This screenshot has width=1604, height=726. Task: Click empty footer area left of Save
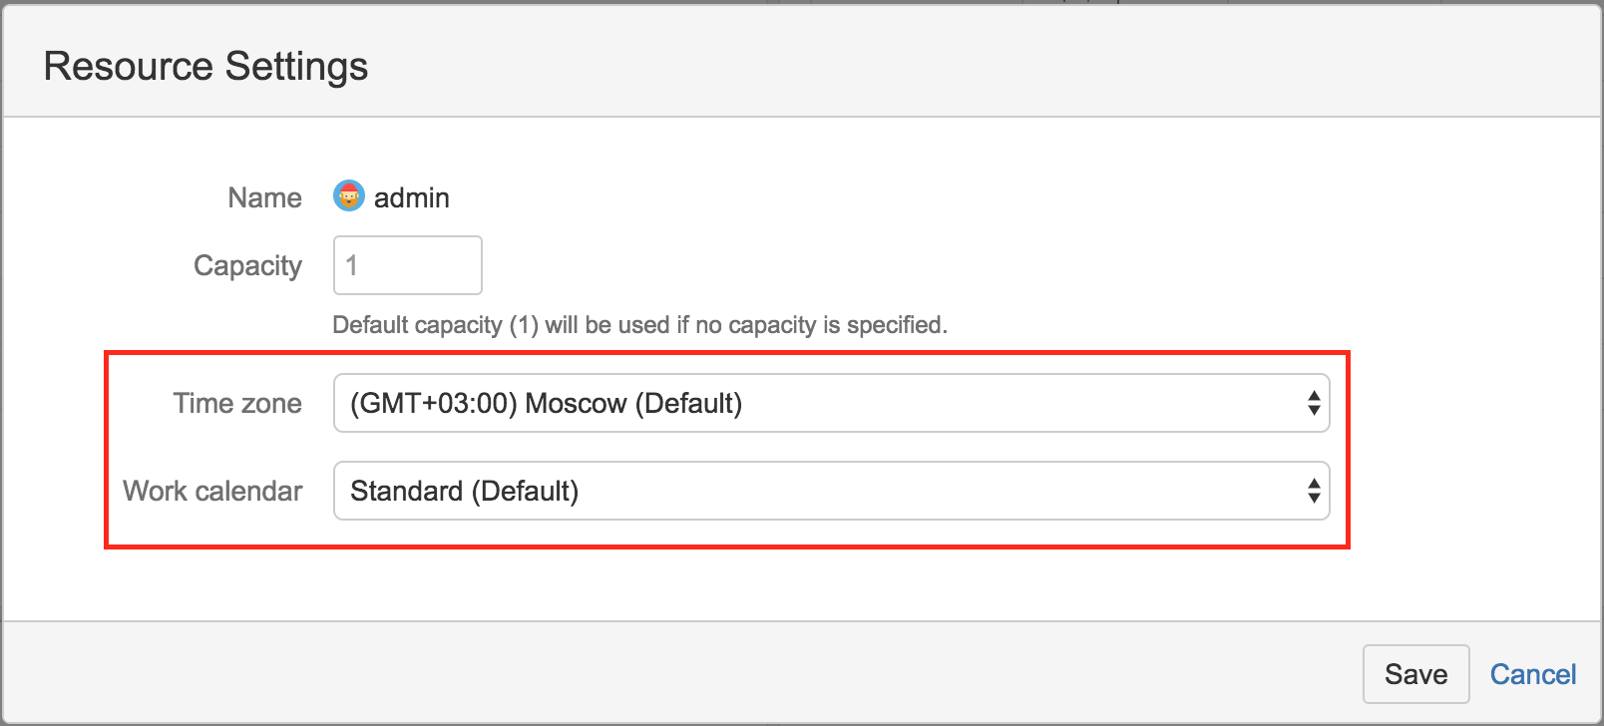tap(698, 674)
